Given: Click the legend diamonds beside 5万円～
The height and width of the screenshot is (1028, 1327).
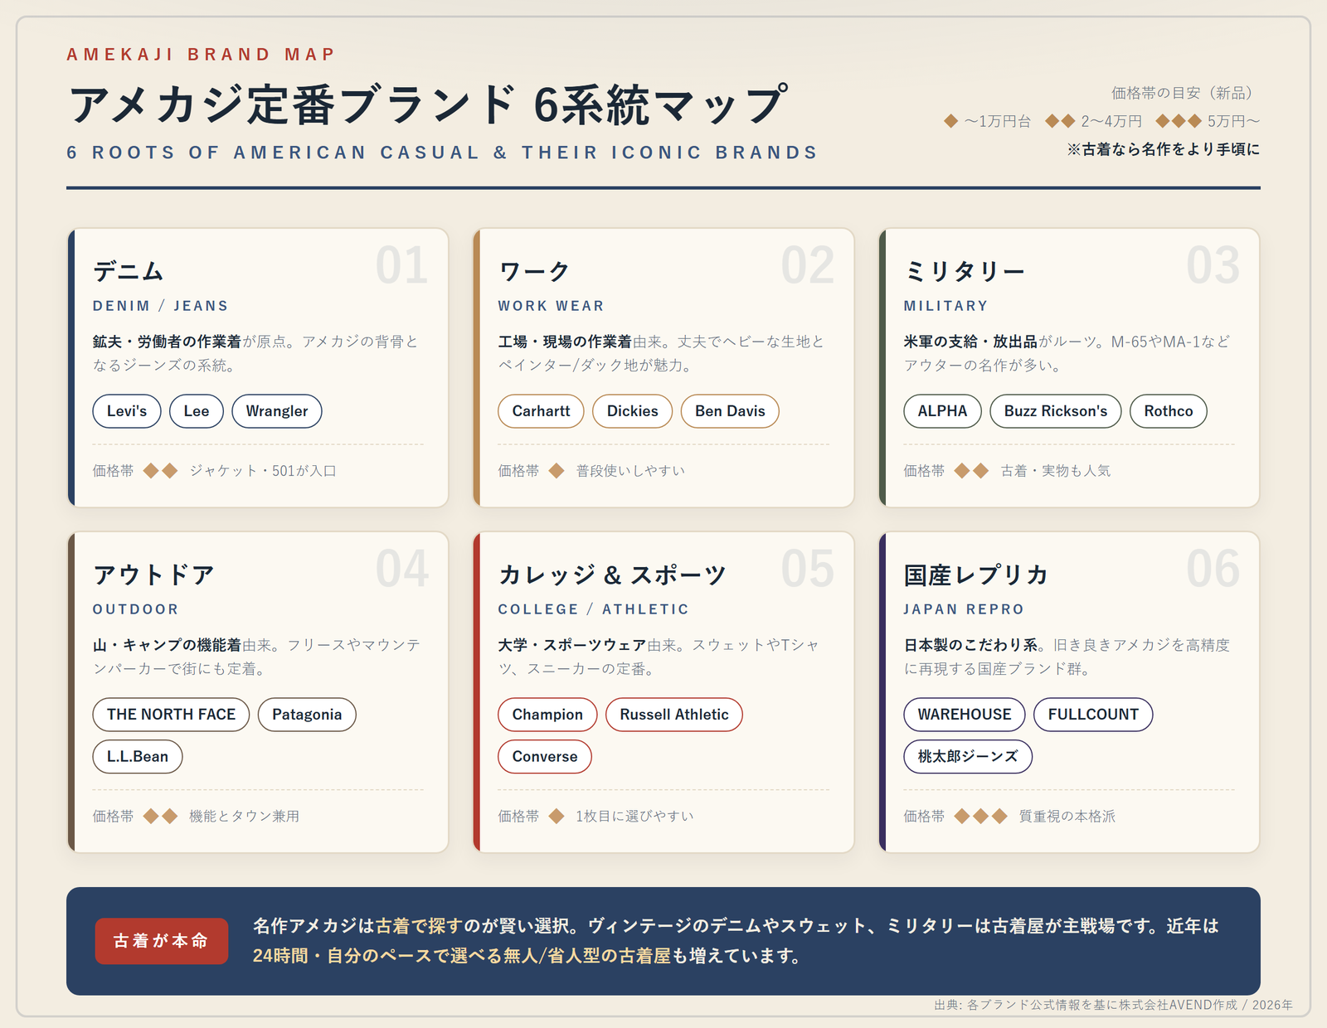Looking at the screenshot, I should point(1179,122).
